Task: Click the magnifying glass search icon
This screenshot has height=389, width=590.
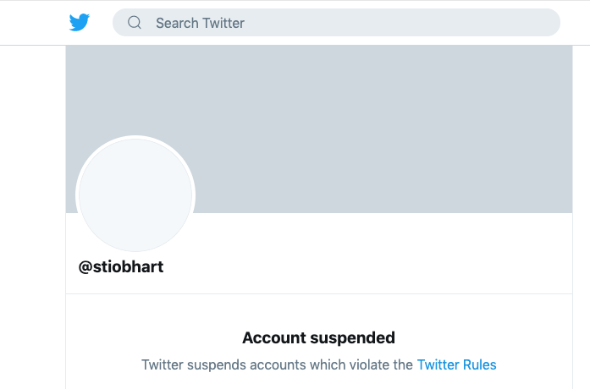Action: pyautogui.click(x=135, y=23)
